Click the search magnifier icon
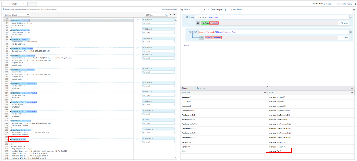 coord(166,15)
